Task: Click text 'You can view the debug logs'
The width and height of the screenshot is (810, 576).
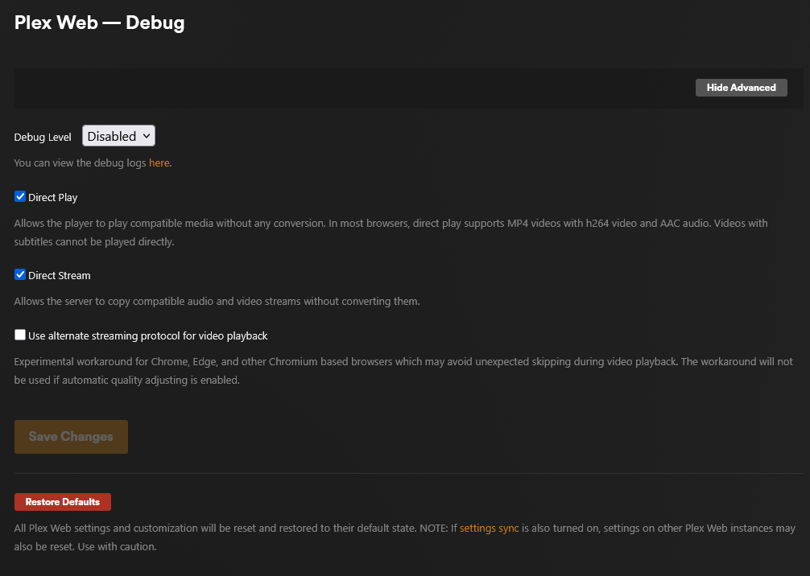Action: point(80,163)
